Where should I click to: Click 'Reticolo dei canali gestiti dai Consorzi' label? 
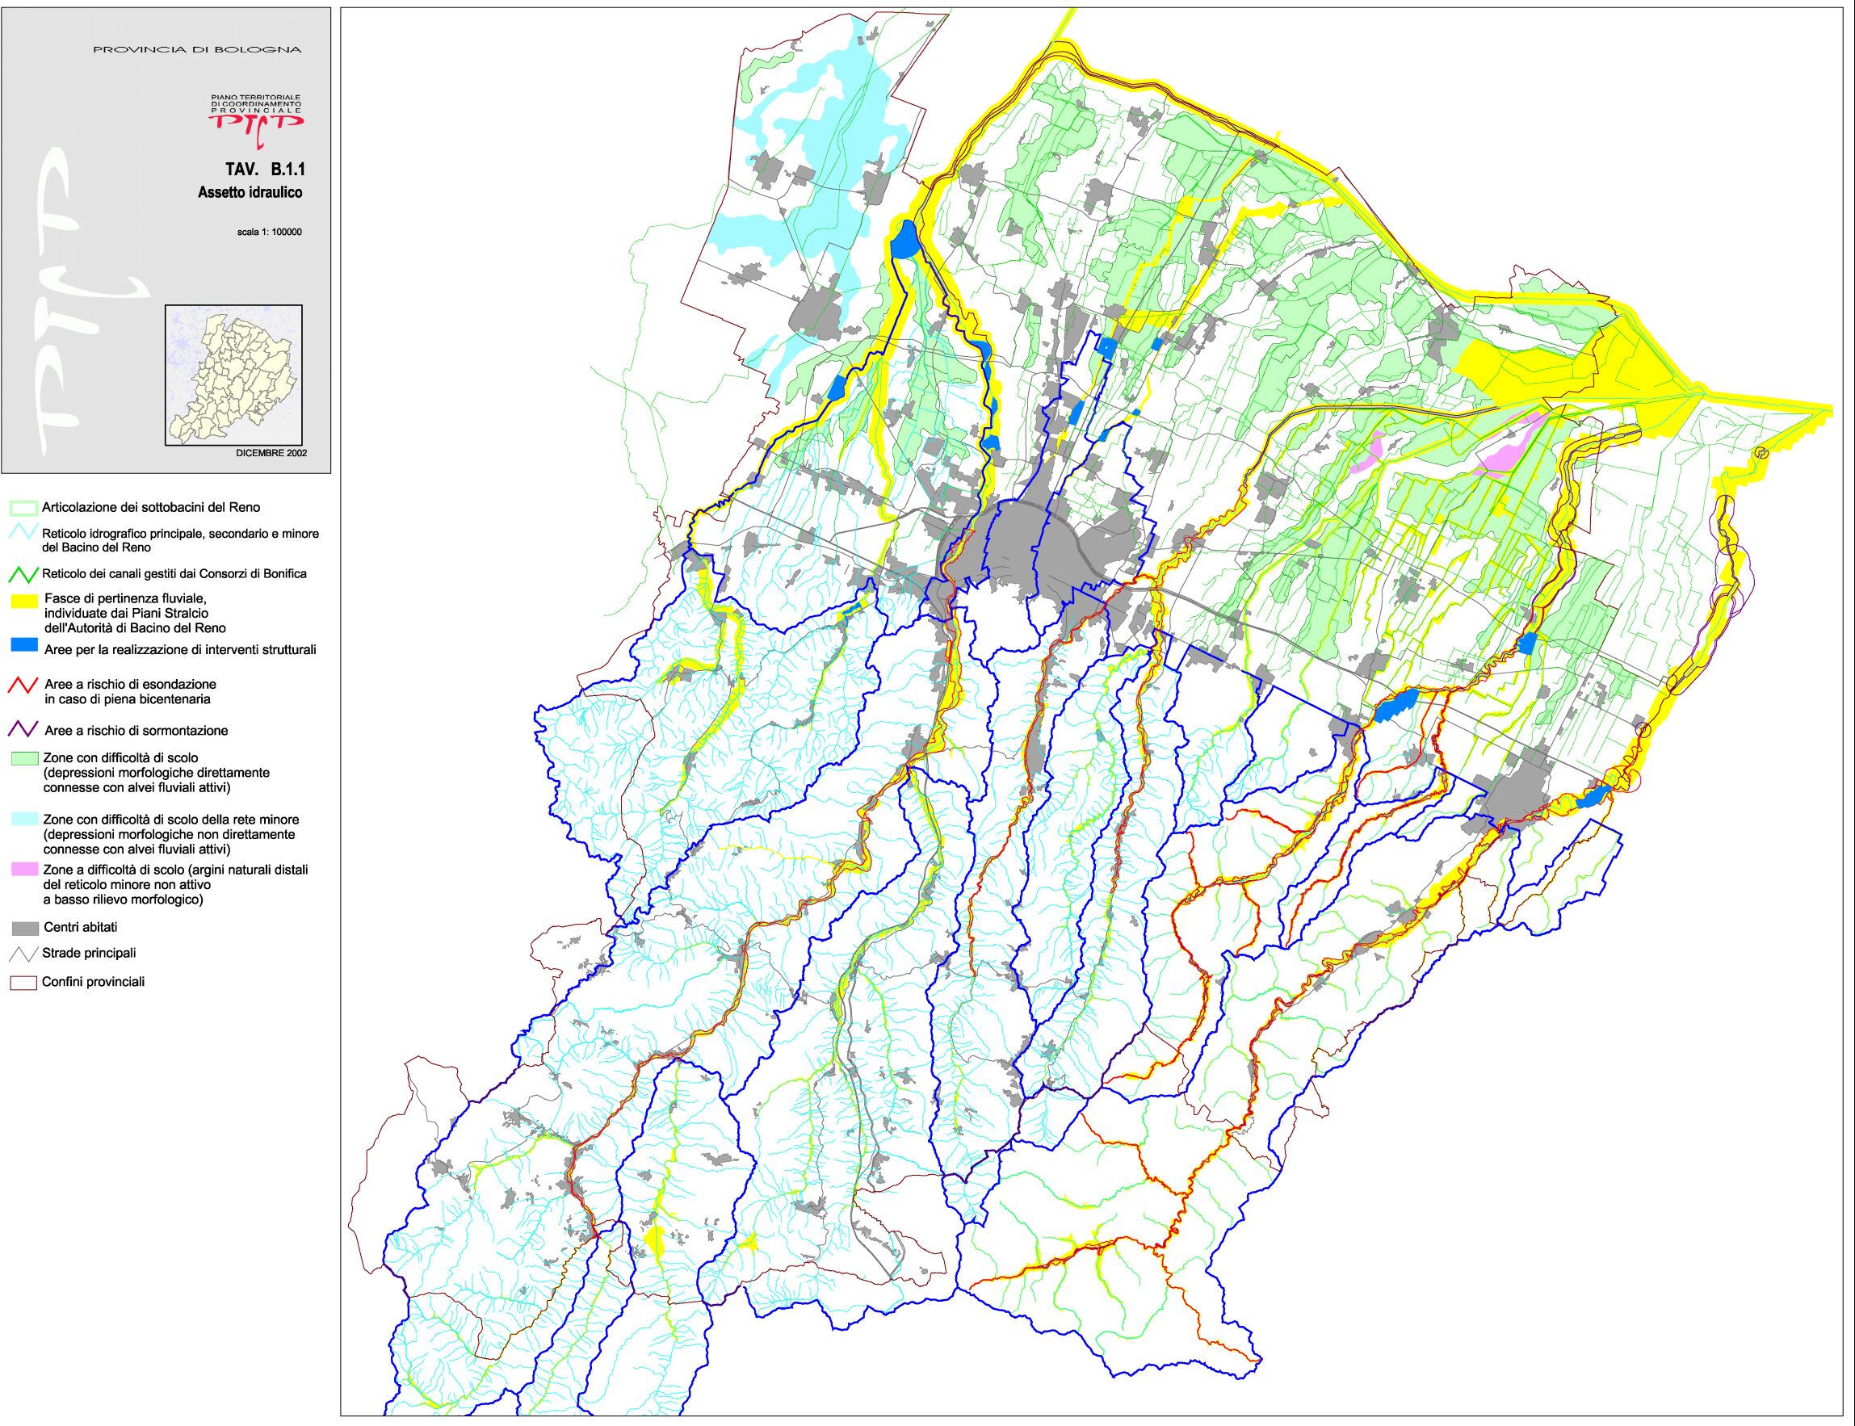[174, 574]
